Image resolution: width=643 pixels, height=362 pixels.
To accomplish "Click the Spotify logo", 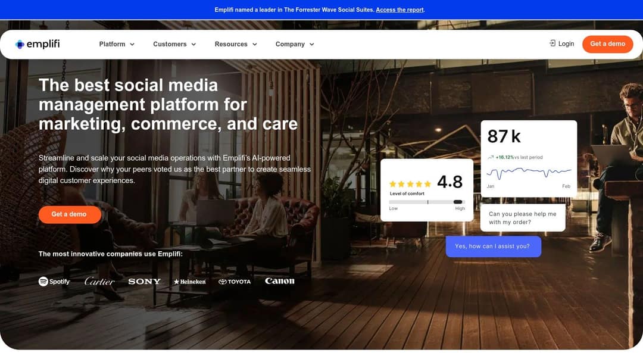I will [x=54, y=281].
